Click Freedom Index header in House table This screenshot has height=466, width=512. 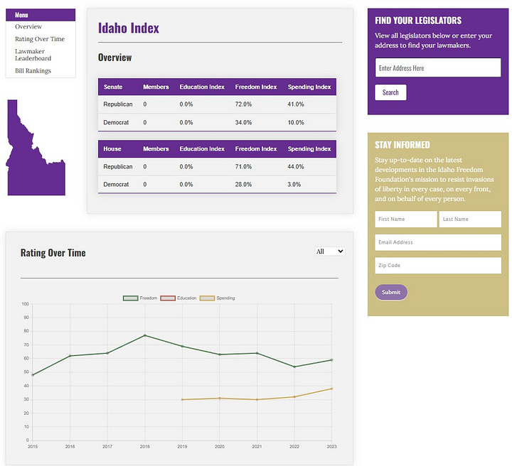(256, 149)
